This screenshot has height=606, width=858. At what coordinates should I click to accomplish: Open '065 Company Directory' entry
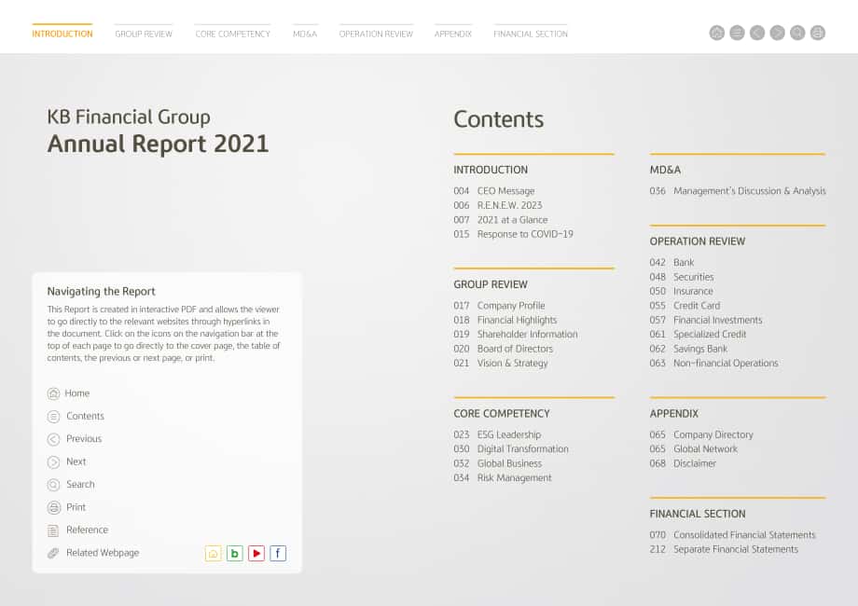[x=701, y=434]
